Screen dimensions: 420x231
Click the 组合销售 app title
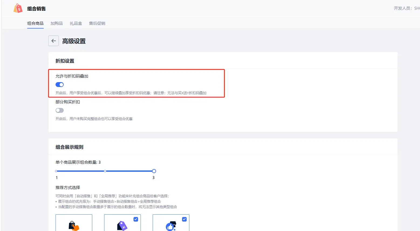(36, 9)
